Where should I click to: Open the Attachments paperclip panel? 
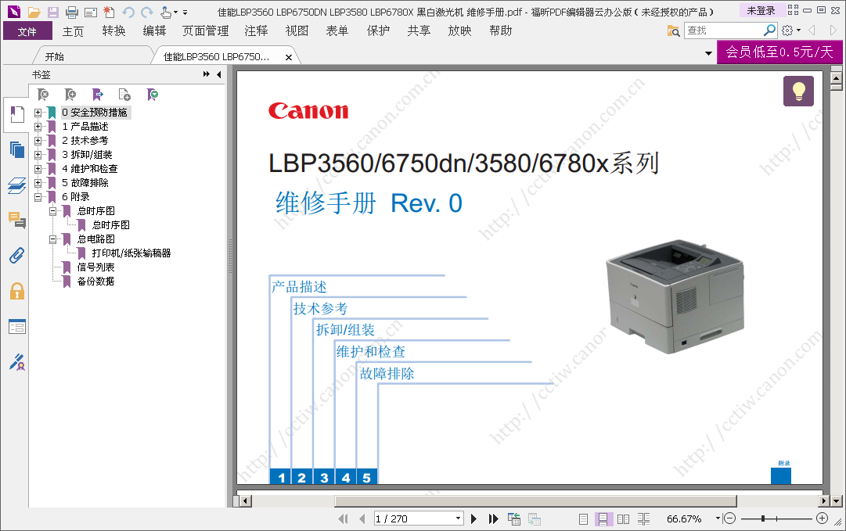point(16,255)
